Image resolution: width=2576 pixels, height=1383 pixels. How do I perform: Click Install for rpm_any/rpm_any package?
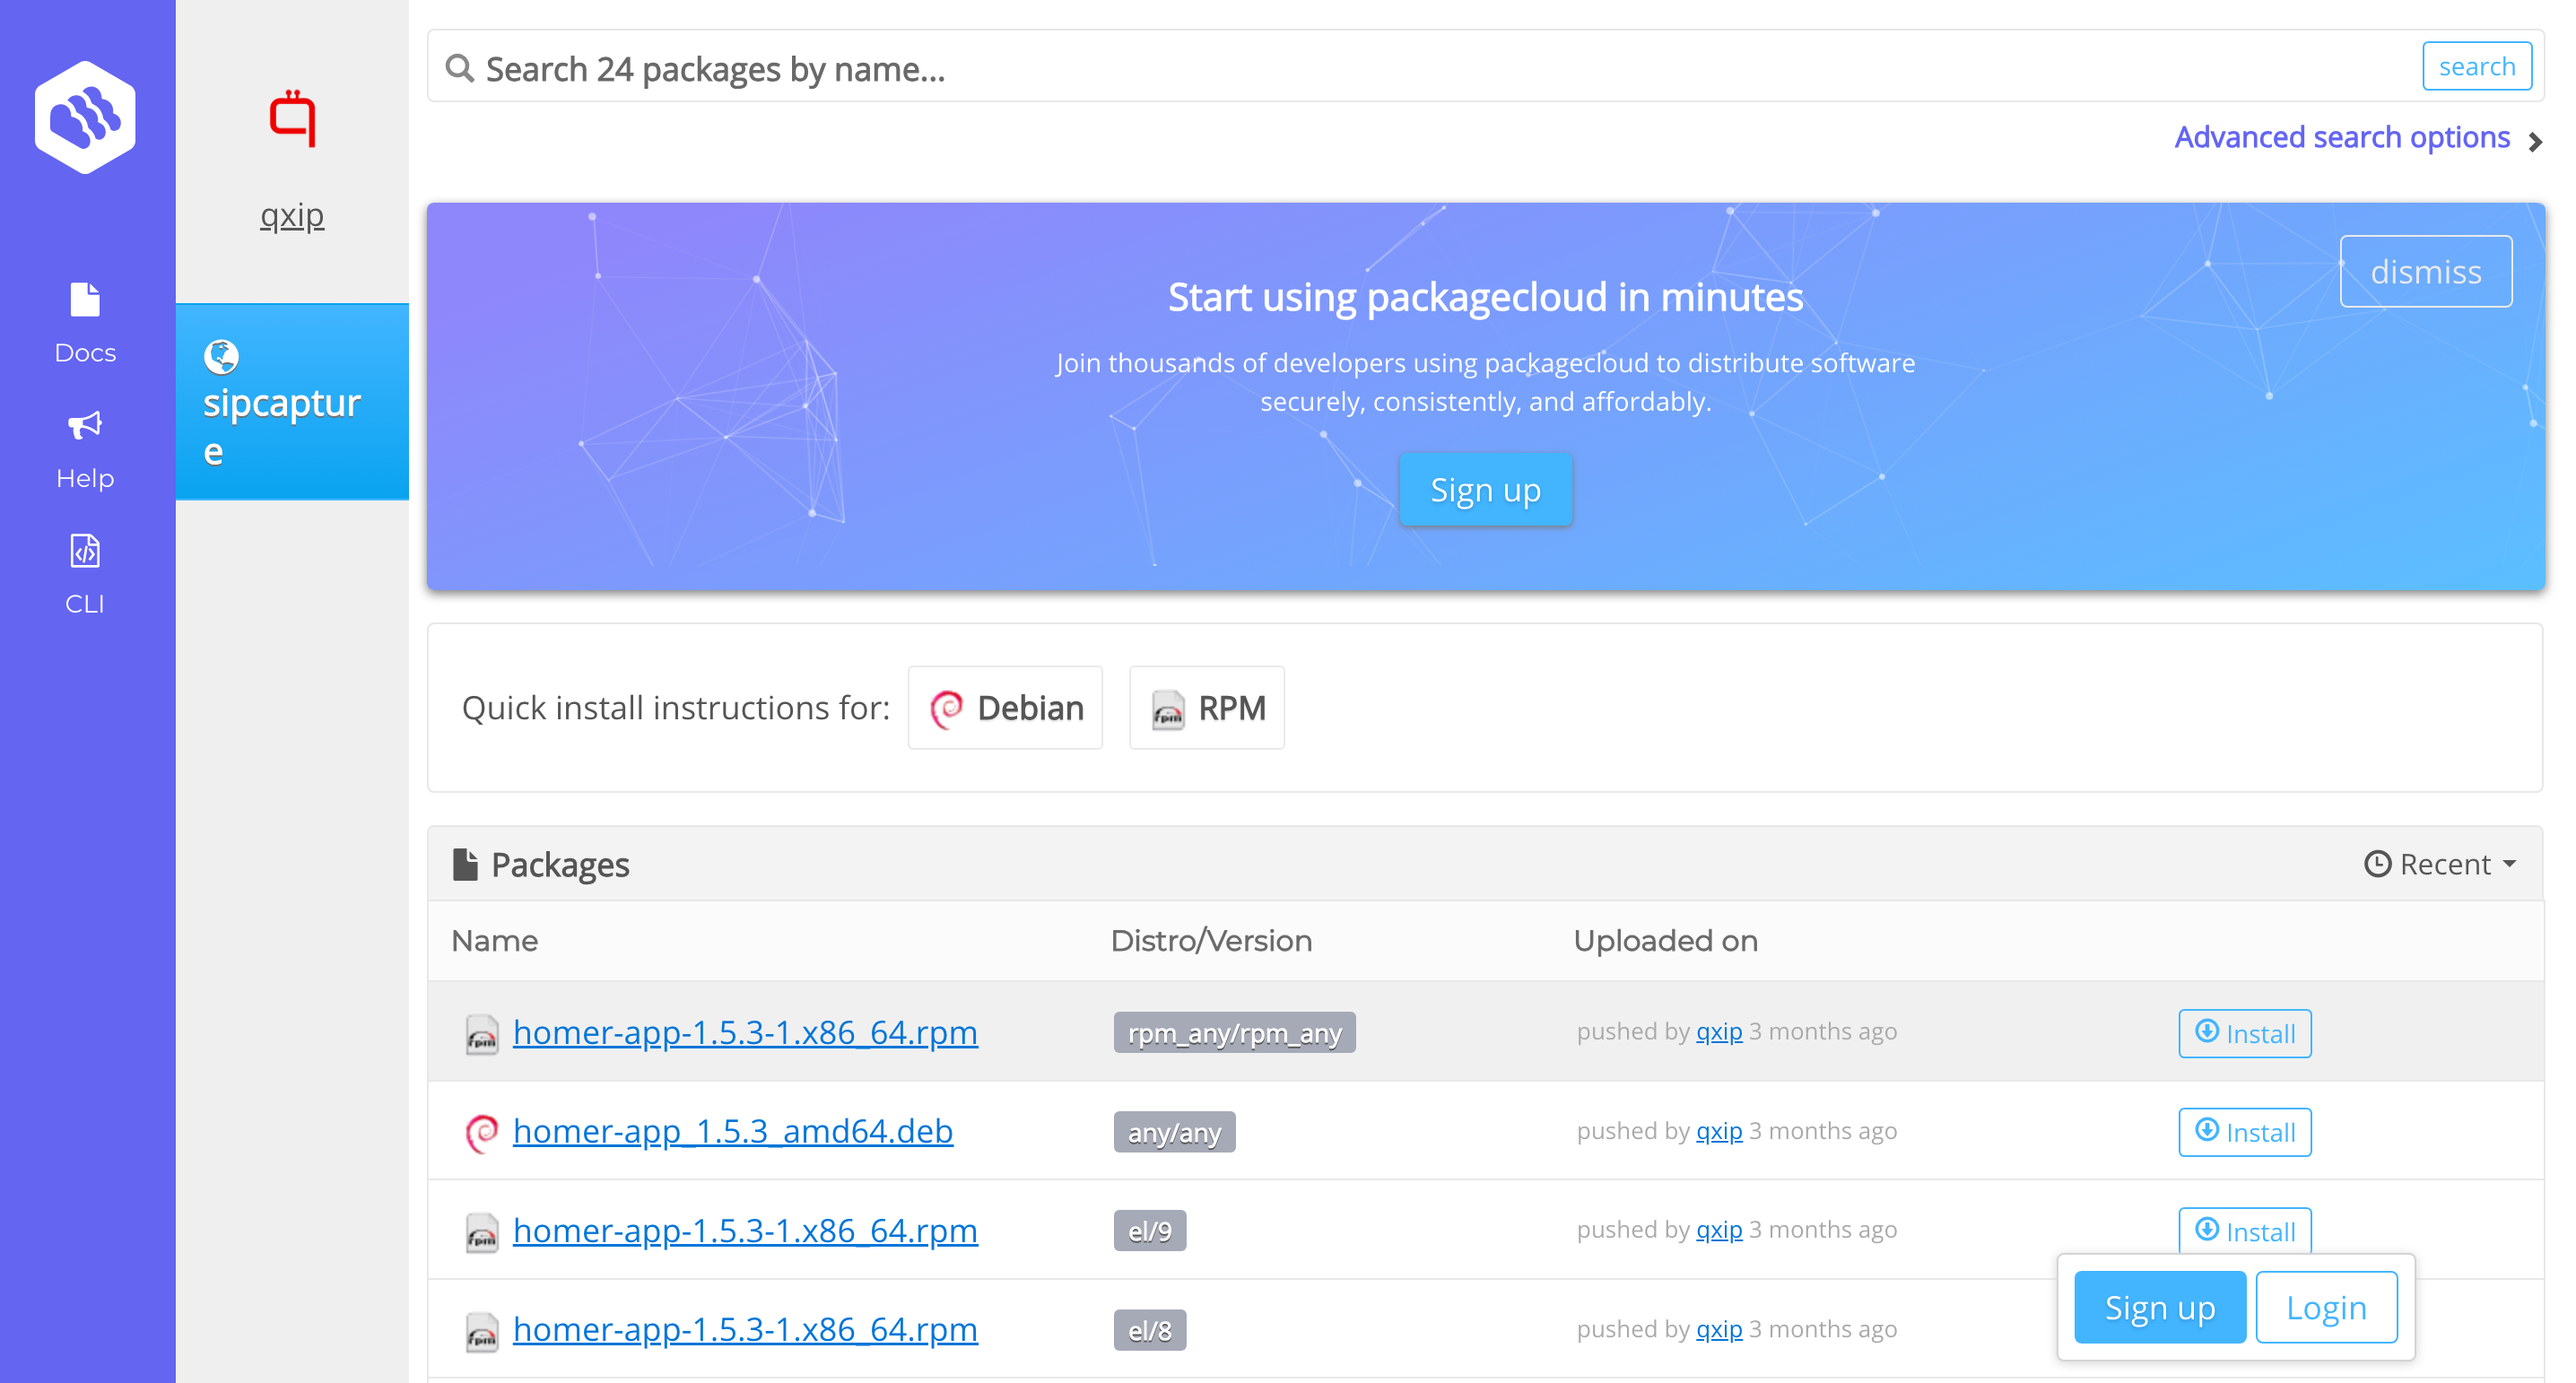click(x=2243, y=1033)
